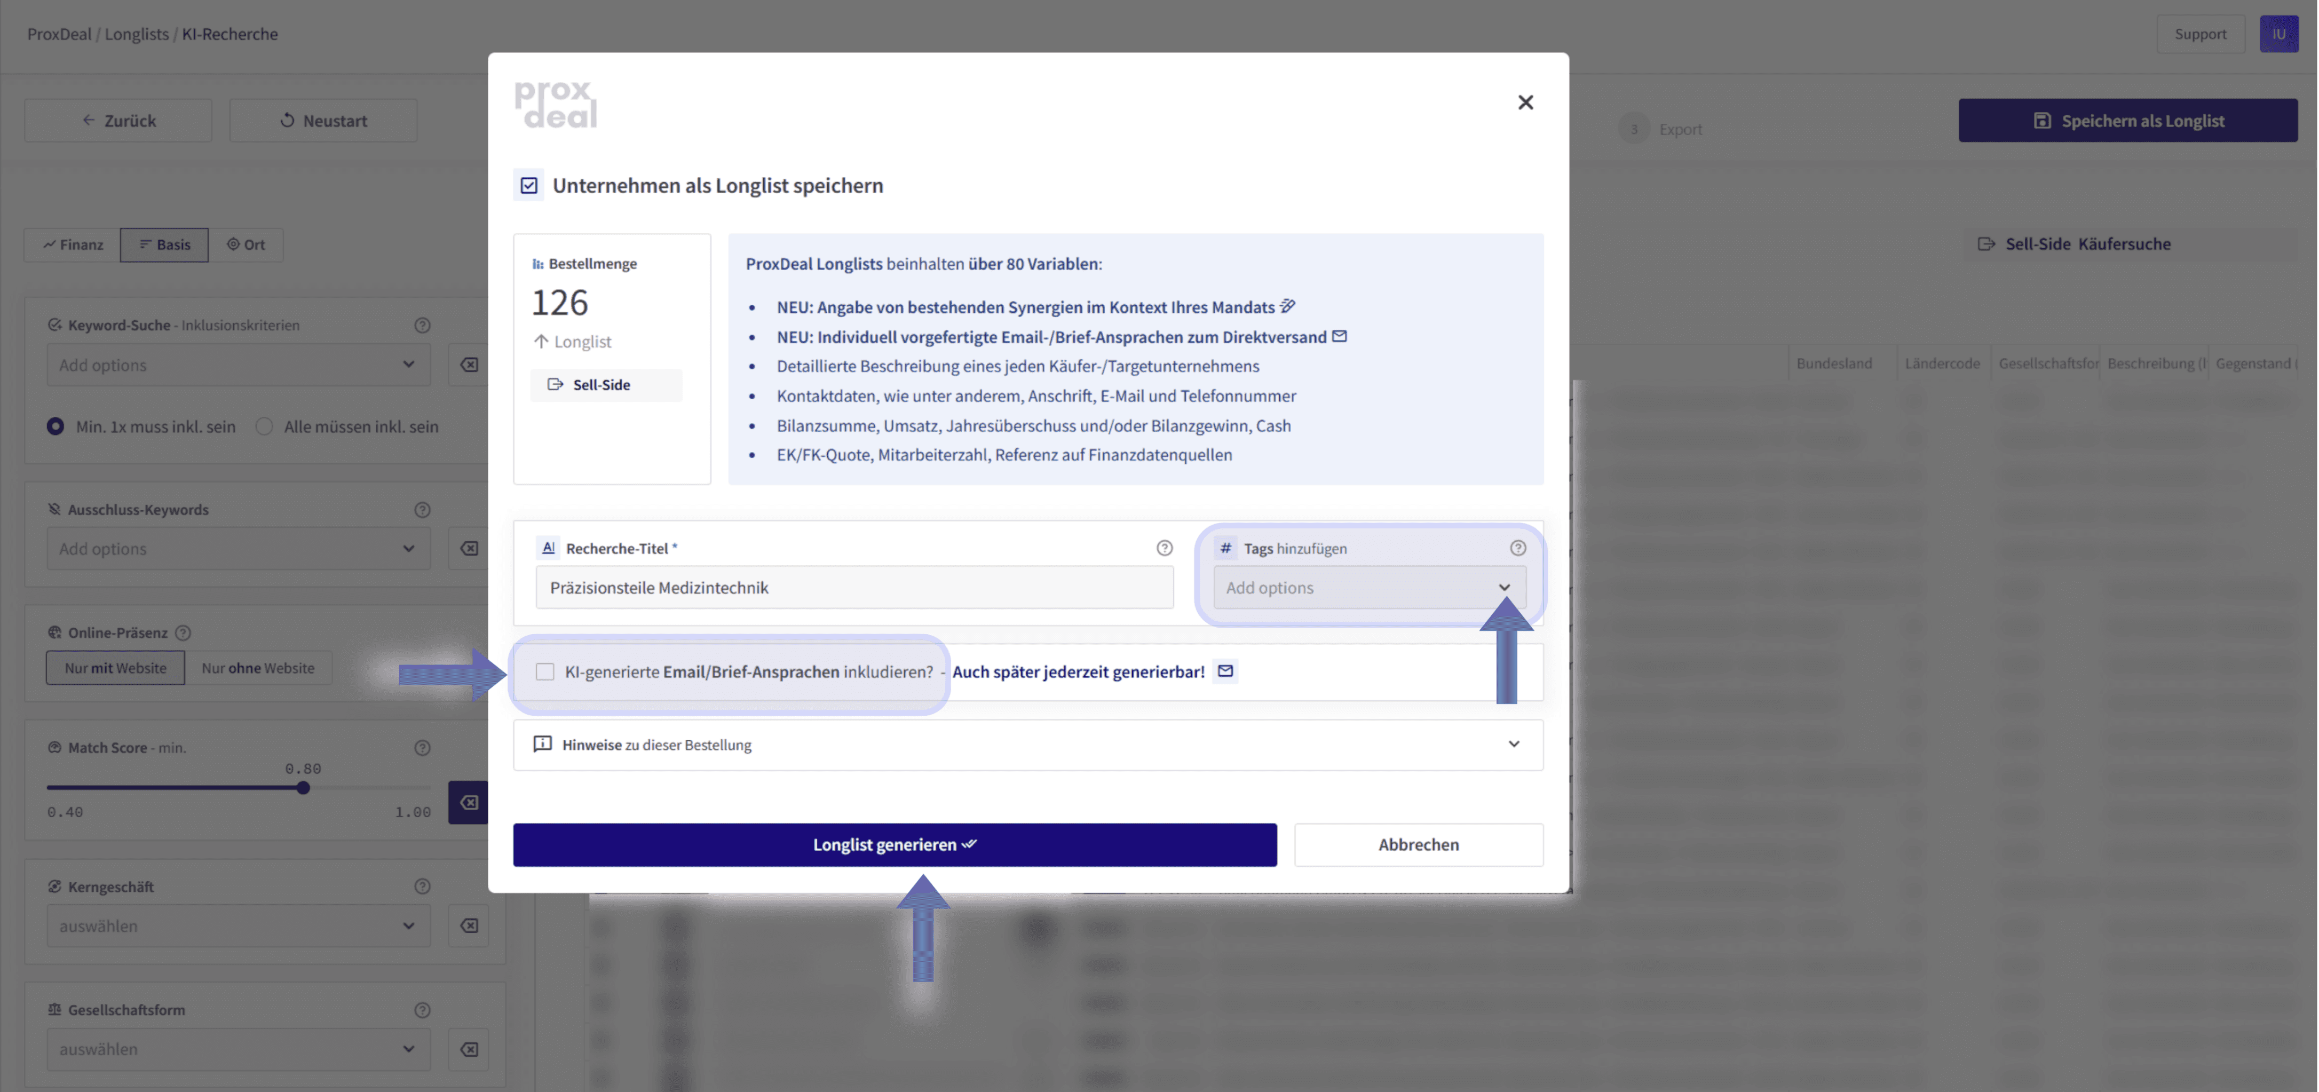Click the Match Score help icon
Screen dimensions: 2319x1092
[422, 747]
